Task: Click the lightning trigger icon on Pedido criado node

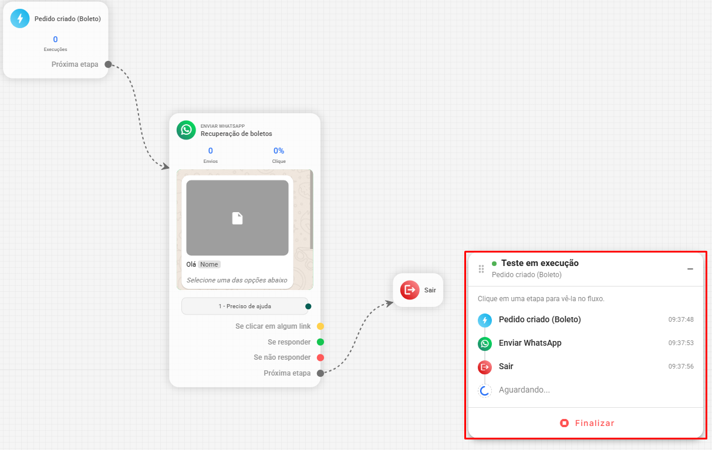Action: point(20,19)
